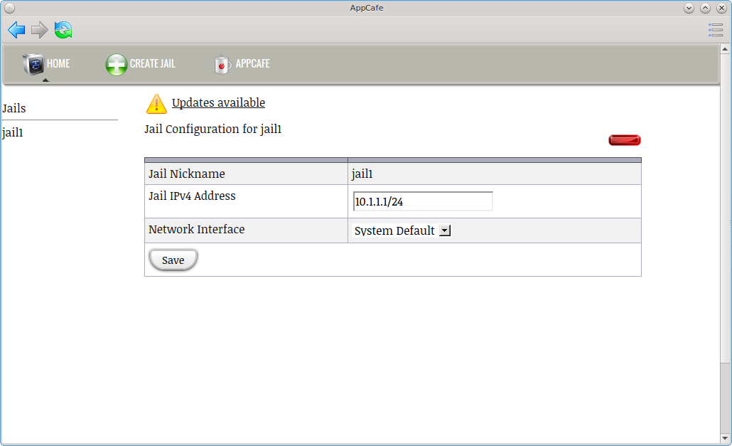
Task: Click the Jail Nickname label
Action: [x=187, y=174]
